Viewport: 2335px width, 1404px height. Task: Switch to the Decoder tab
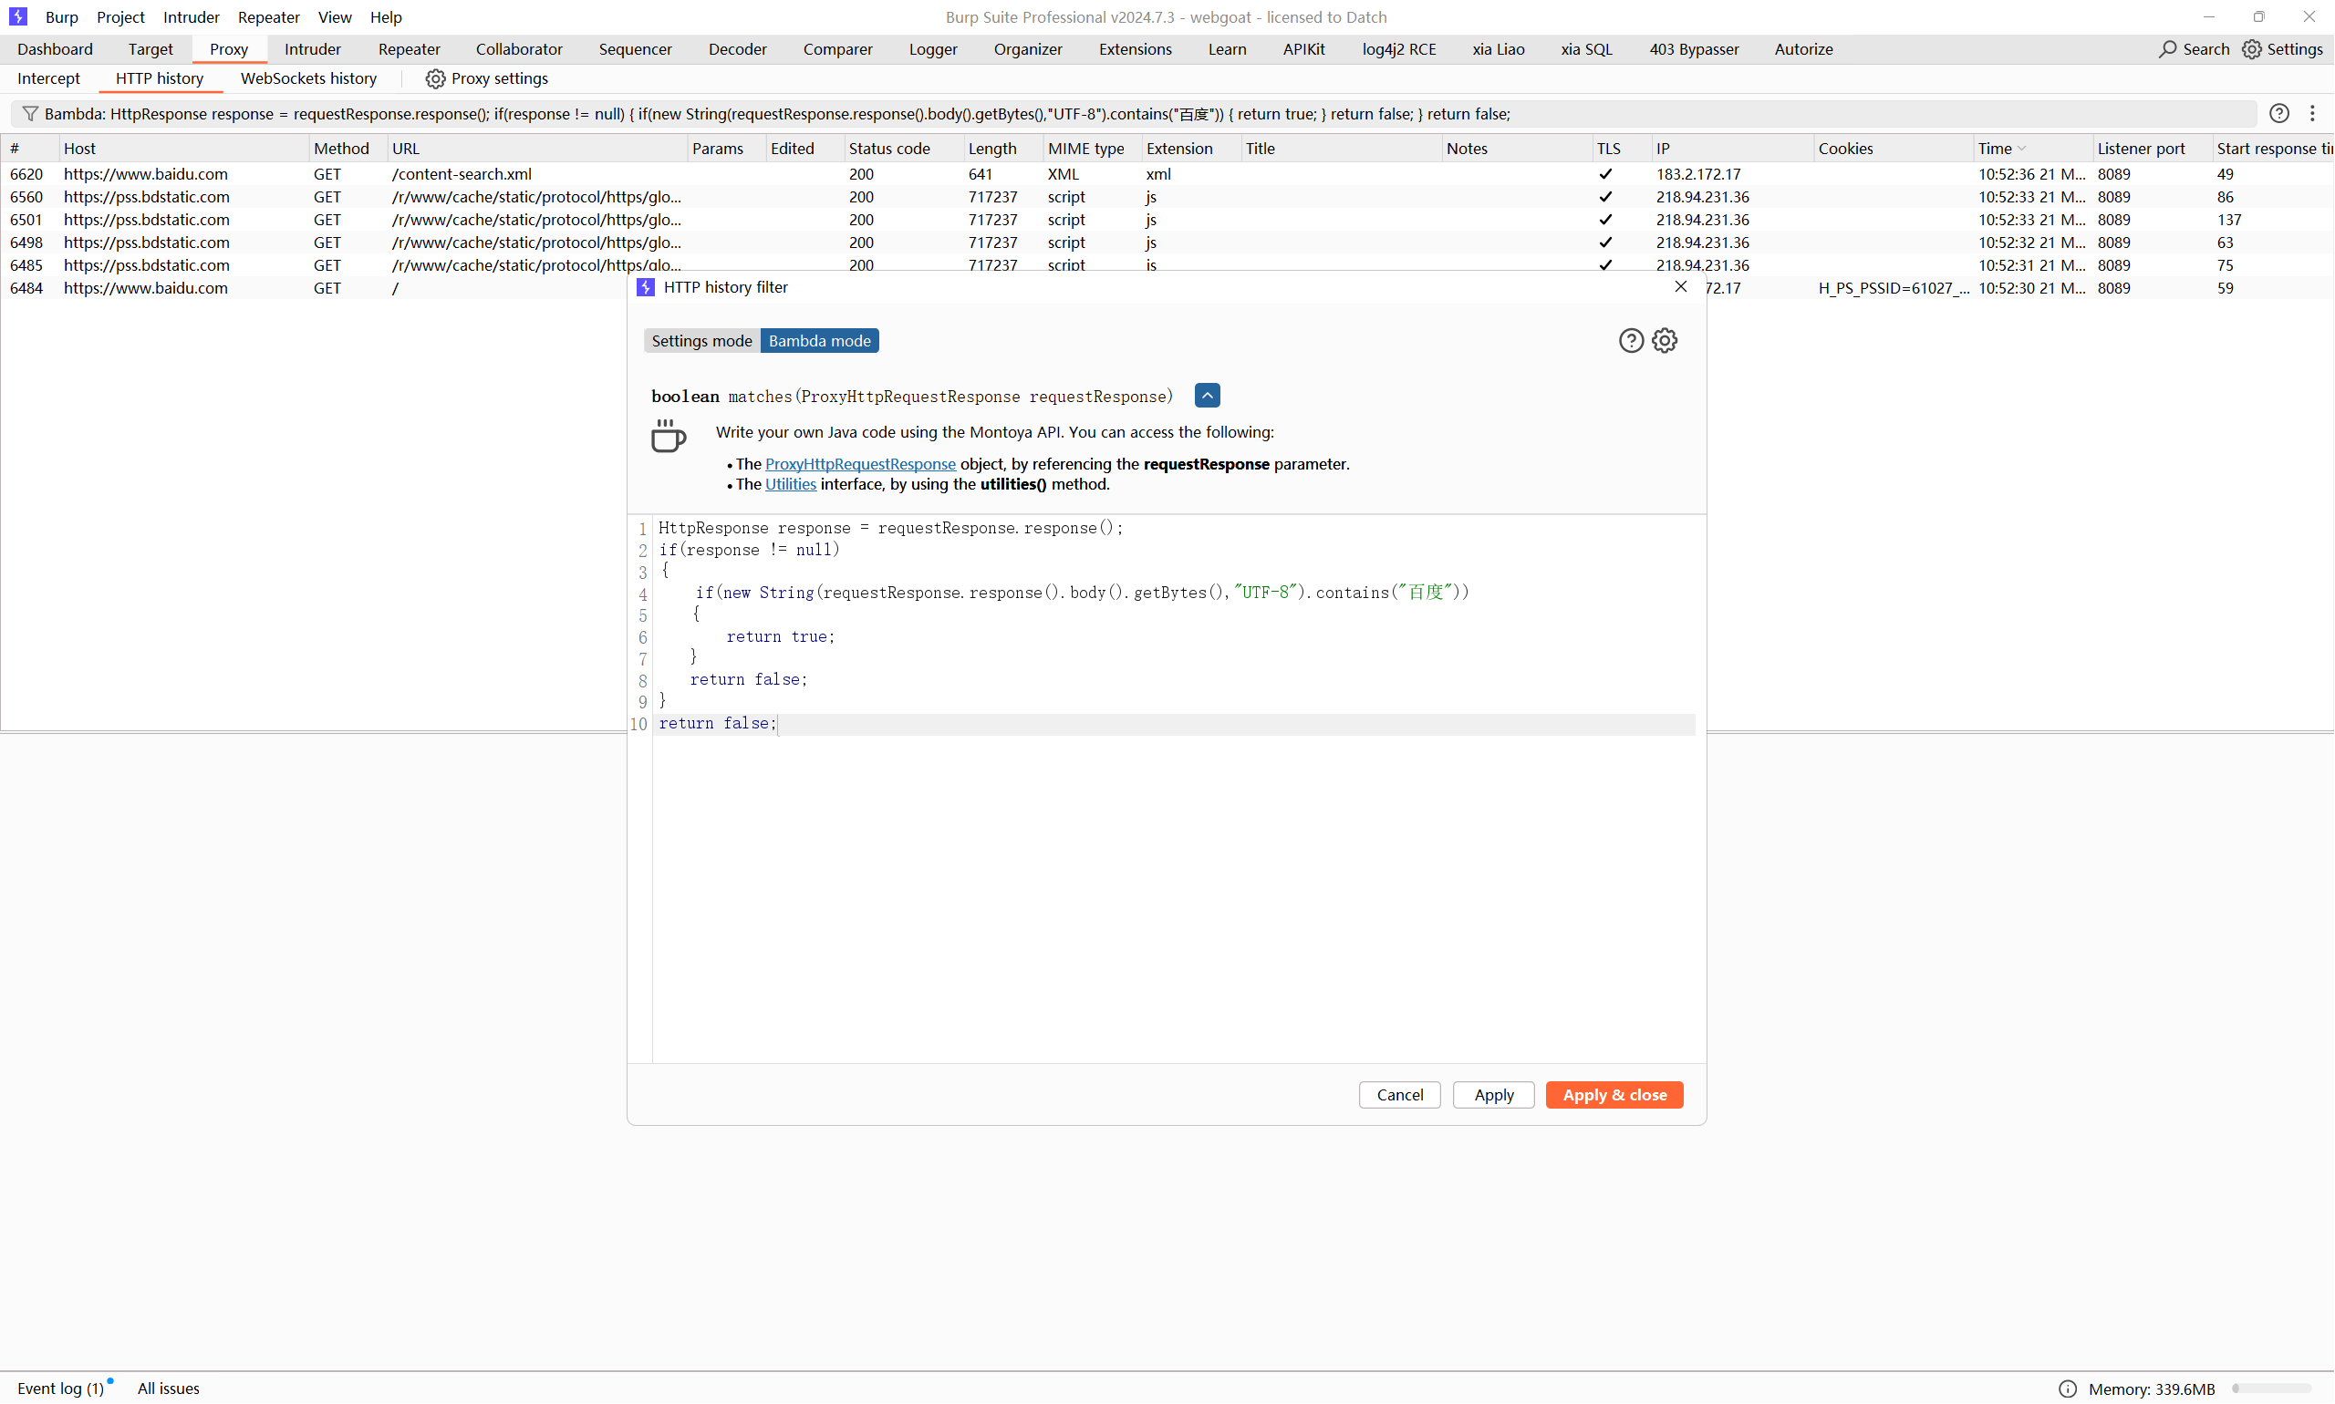pyautogui.click(x=737, y=49)
